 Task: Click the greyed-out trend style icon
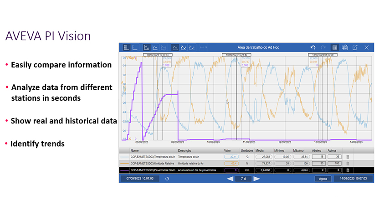[x=164, y=47]
